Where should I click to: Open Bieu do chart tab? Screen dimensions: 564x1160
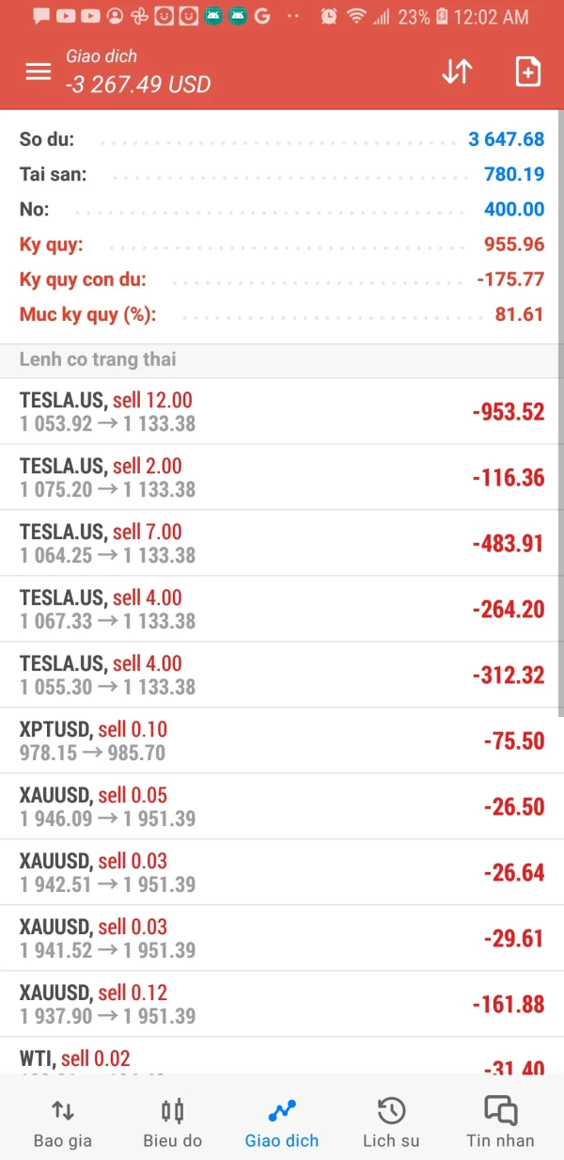click(172, 1123)
